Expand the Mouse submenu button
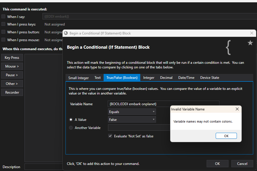This screenshot has width=257, height=171. click(x=12, y=66)
